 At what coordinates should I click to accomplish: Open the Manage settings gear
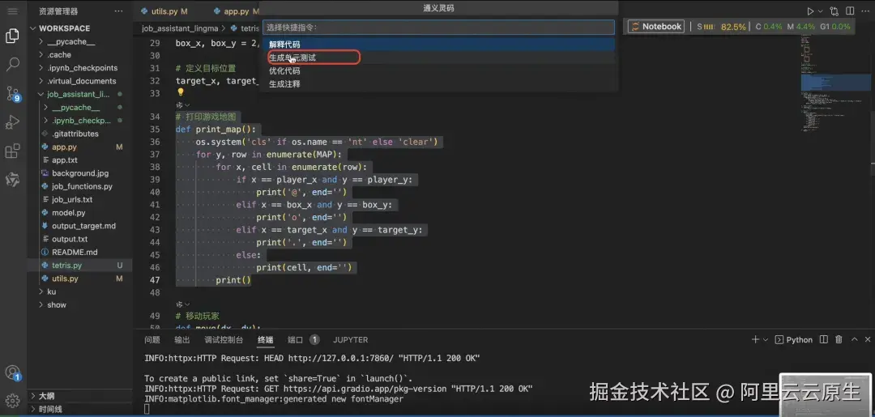pos(12,400)
